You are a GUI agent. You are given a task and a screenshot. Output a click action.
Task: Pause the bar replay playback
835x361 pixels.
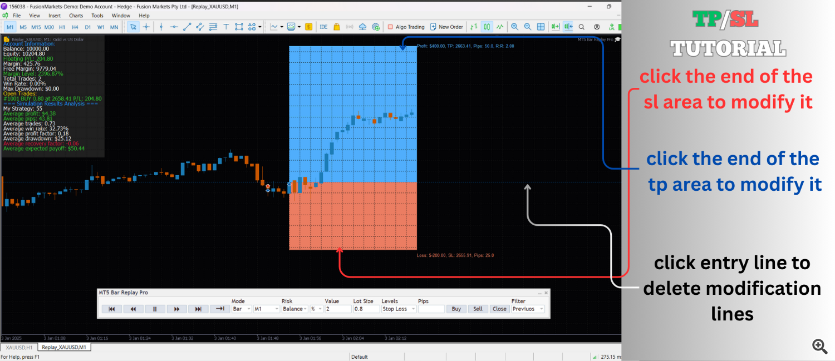pyautogui.click(x=155, y=309)
